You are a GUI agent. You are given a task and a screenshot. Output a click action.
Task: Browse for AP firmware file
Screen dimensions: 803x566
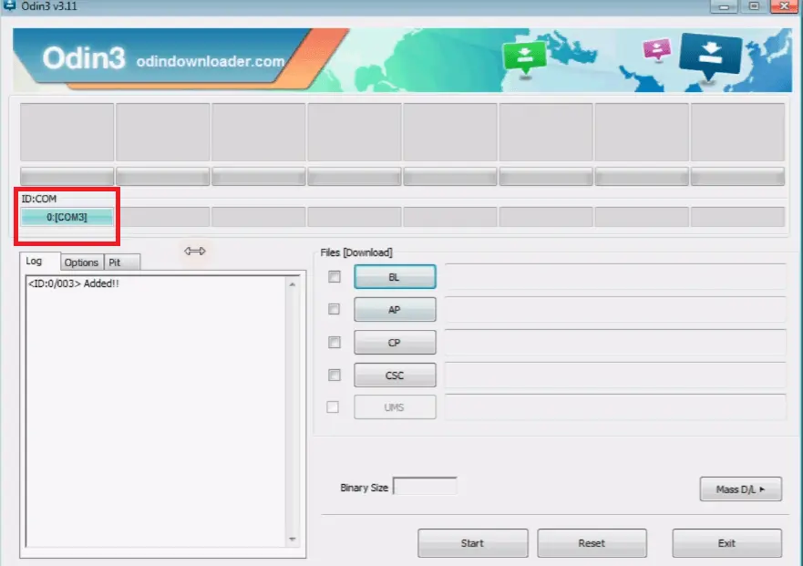395,310
